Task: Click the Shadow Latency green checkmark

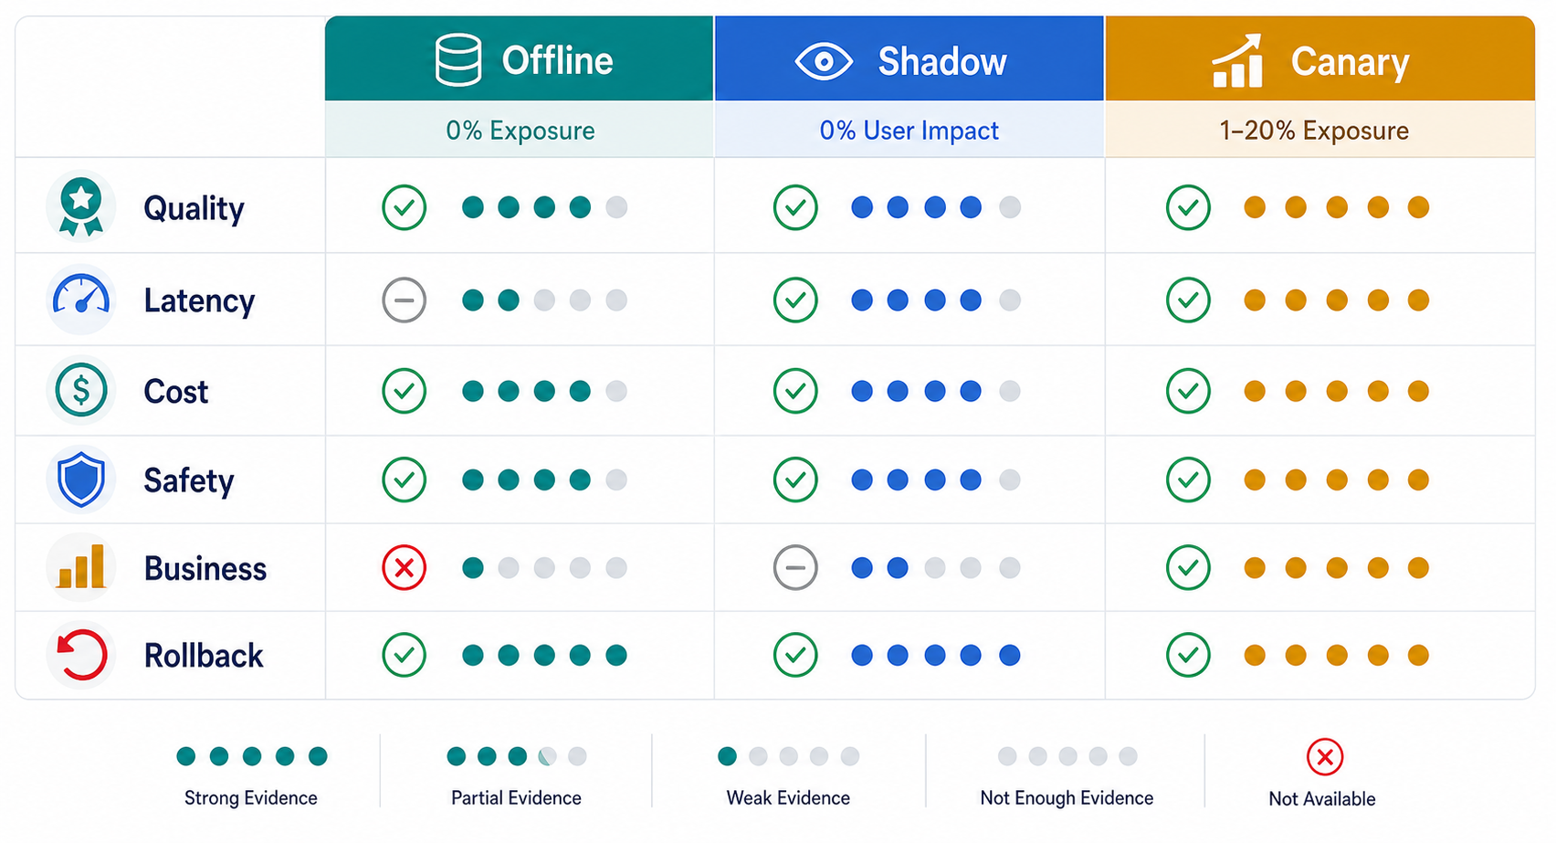Action: pos(795,300)
